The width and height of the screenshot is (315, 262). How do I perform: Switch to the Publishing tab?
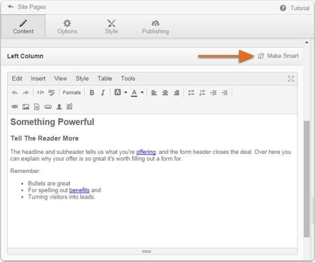coord(155,27)
